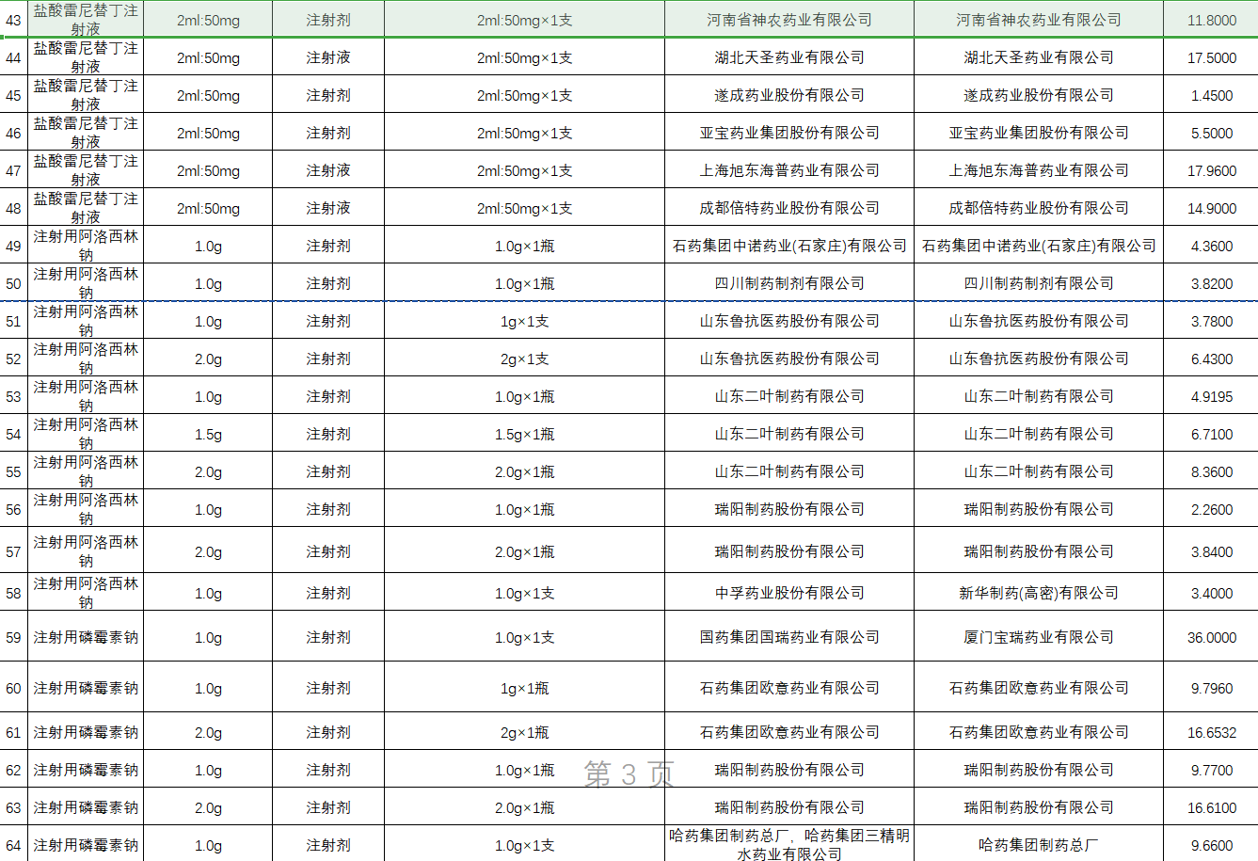
Task: Click drug name 注射用阿洛西林钠 in row 54
Action: [x=86, y=434]
